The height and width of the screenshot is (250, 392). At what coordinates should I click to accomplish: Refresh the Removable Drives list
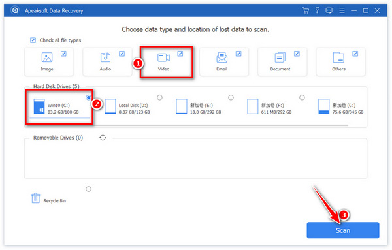(x=103, y=138)
